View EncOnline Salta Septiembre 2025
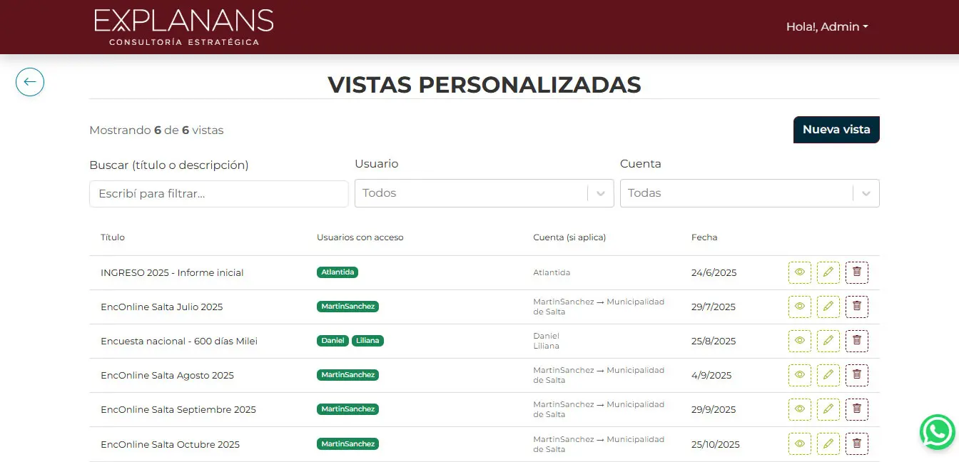The image size is (959, 462). coord(800,409)
